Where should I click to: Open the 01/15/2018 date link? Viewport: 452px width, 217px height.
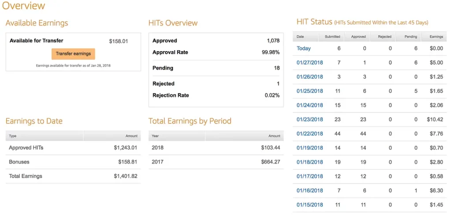point(309,205)
